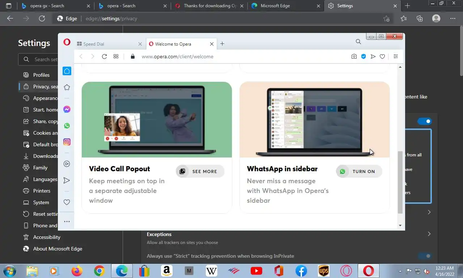Viewport: 463px width, 278px height.
Task: Click Opera's Search in tabs magnifier
Action: pos(358,42)
